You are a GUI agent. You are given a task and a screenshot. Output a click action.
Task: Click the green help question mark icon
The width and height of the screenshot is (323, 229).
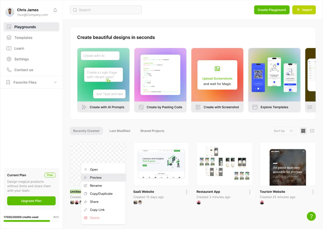311,216
